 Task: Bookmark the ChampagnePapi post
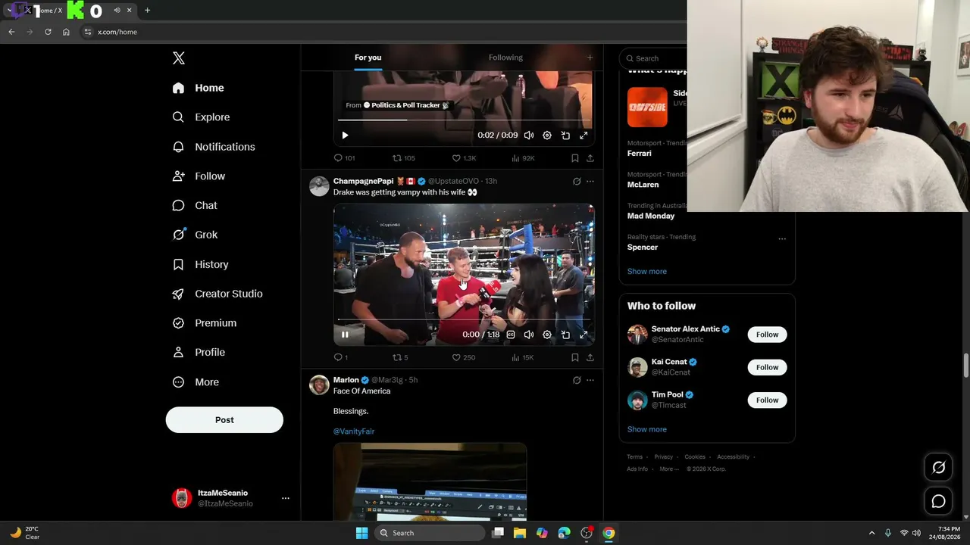575,357
